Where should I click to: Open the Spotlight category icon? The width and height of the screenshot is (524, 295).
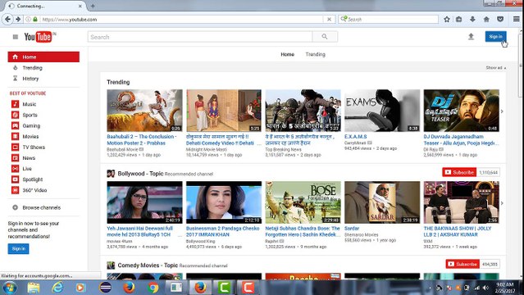(15, 179)
